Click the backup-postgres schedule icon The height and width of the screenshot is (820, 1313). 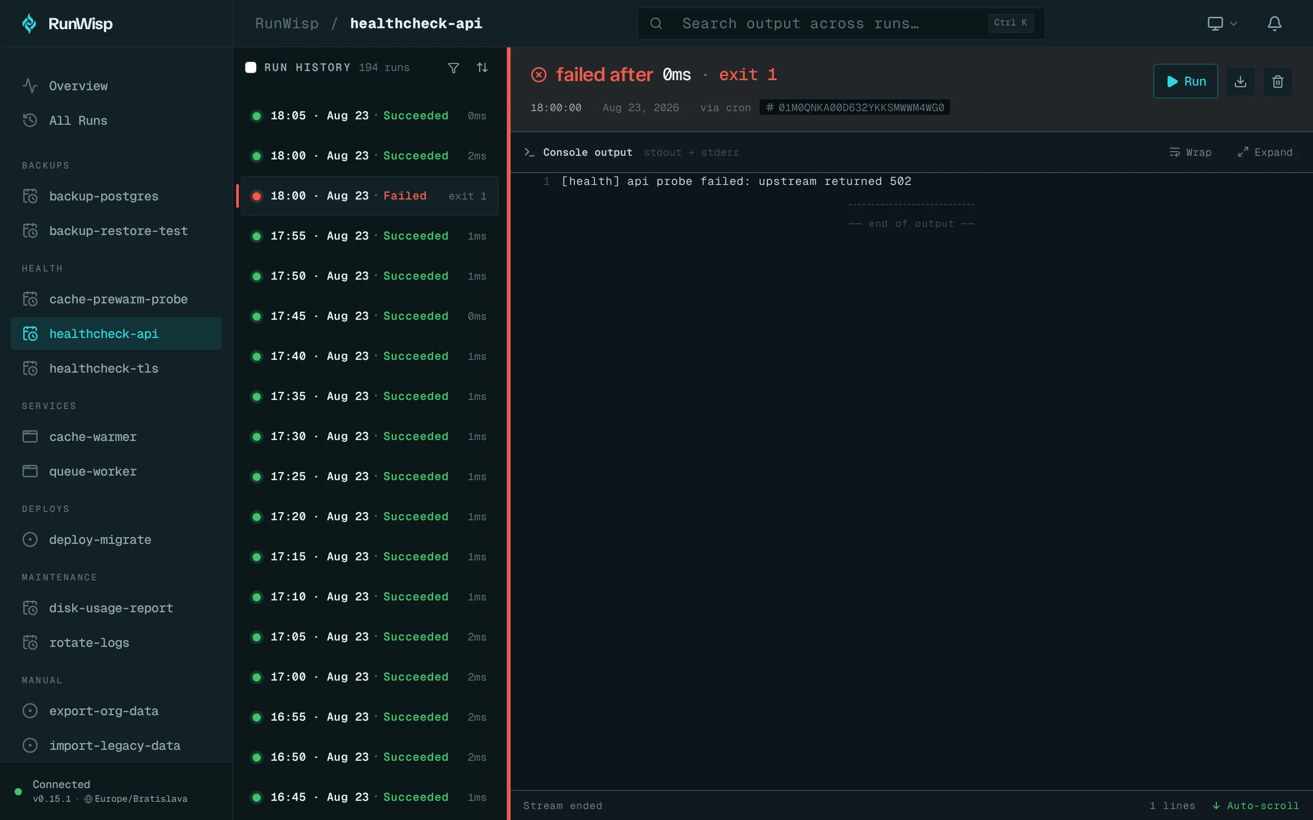(x=30, y=196)
